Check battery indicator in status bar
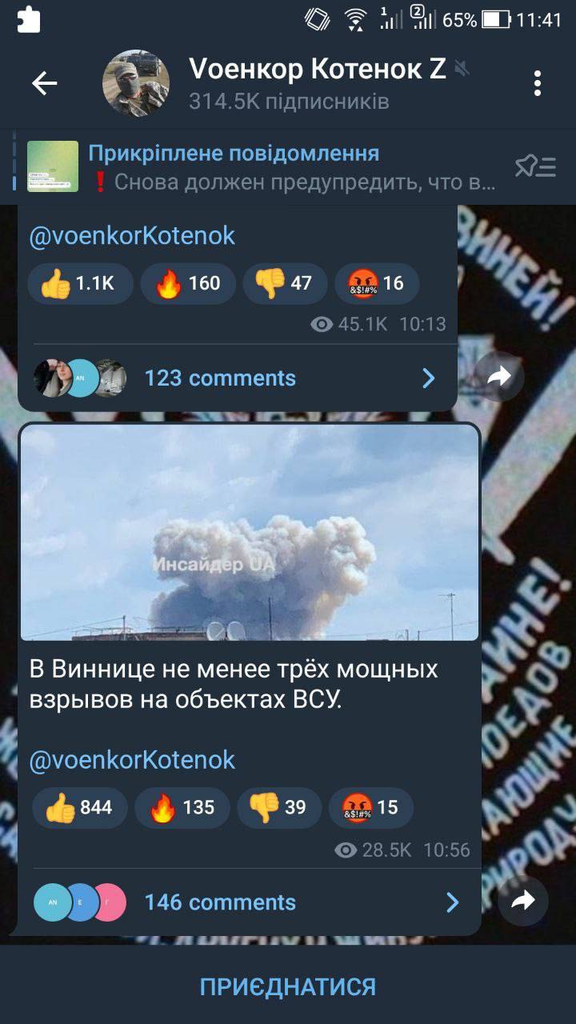Viewport: 576px width, 1024px height. 496,19
